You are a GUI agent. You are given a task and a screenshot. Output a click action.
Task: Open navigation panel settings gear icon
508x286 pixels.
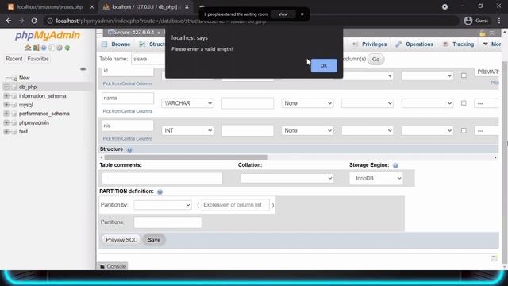[x=60, y=48]
